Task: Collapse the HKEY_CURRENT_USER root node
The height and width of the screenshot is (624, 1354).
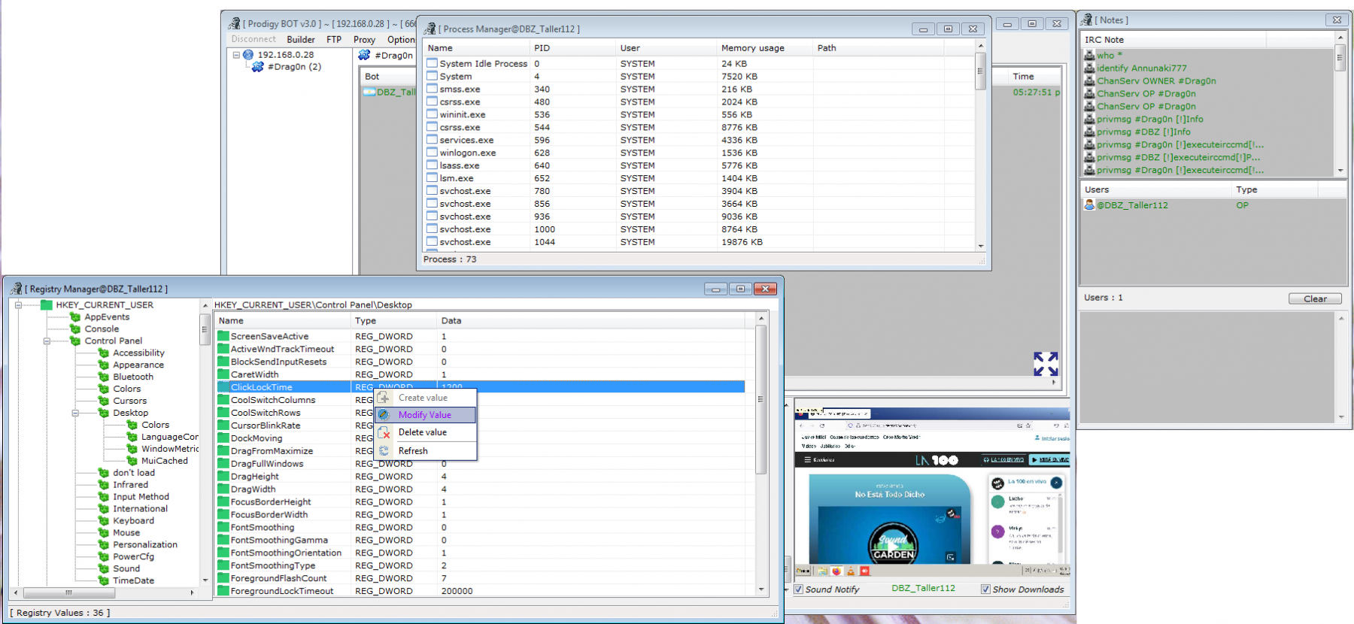Action: [18, 305]
